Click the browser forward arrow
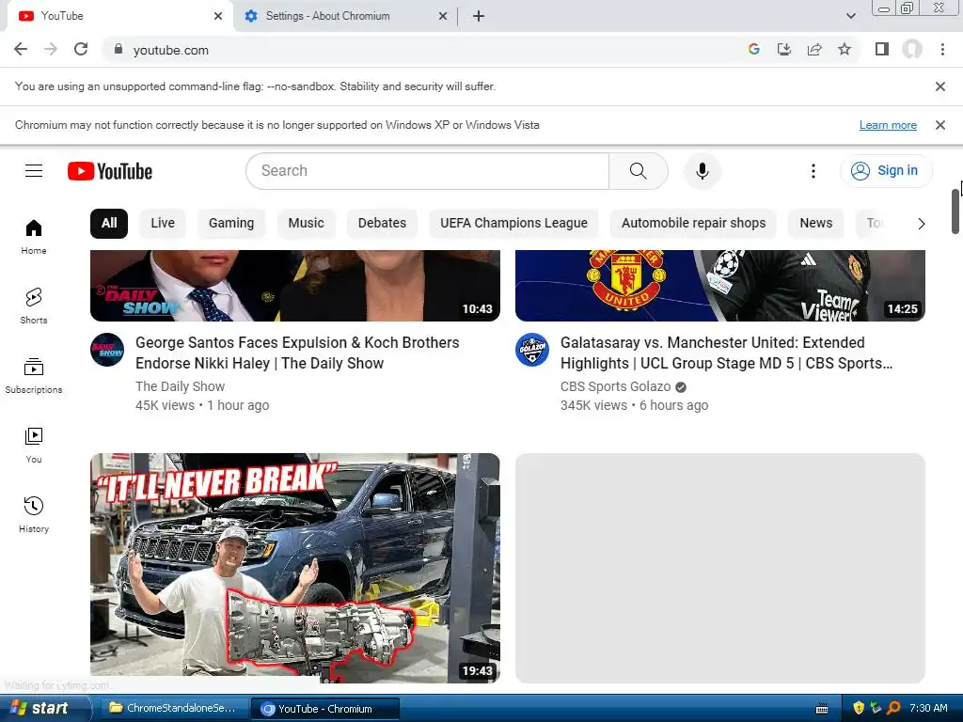 point(51,50)
